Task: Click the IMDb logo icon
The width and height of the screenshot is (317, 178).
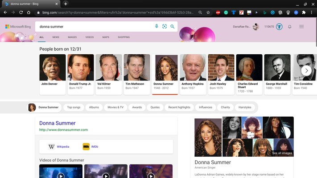Action: click(x=86, y=146)
